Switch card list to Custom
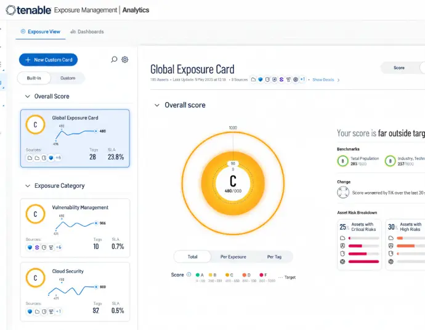The width and height of the screenshot is (425, 330). [68, 78]
